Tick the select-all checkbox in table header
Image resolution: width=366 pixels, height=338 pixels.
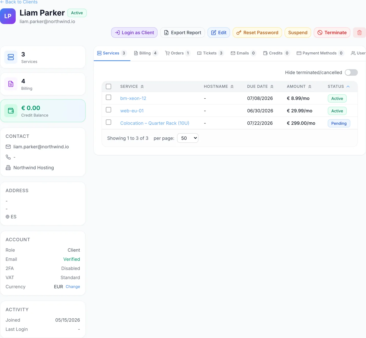coord(108,87)
